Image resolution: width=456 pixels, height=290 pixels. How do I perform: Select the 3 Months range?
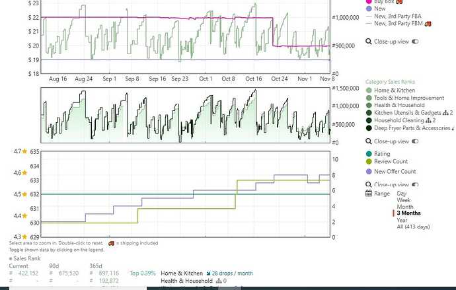[408, 213]
